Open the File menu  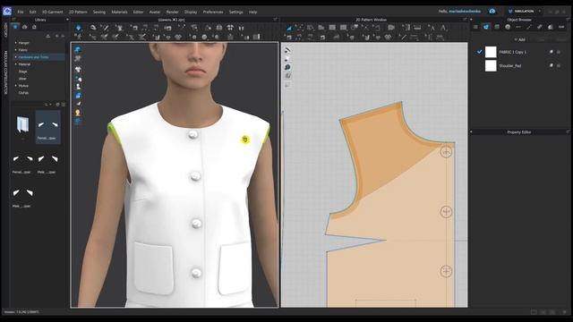click(21, 12)
